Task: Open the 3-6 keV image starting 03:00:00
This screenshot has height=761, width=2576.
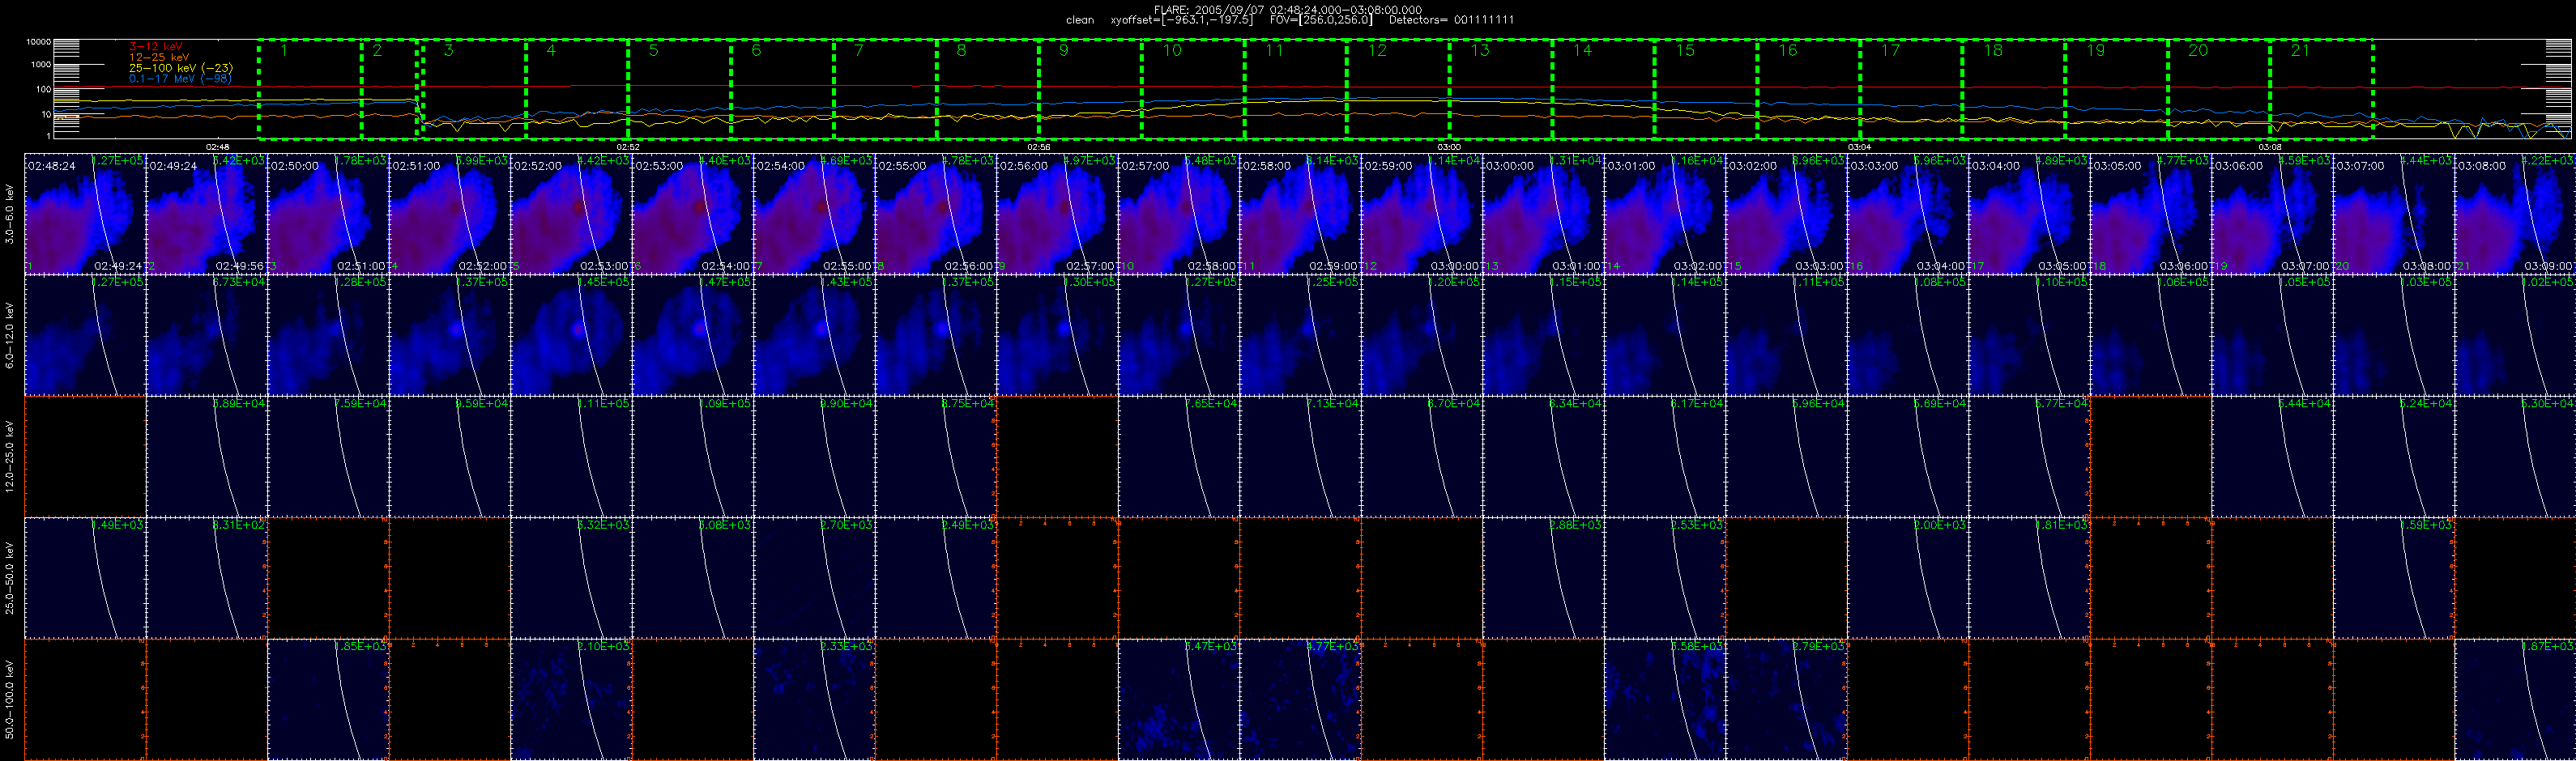Action: (1543, 214)
